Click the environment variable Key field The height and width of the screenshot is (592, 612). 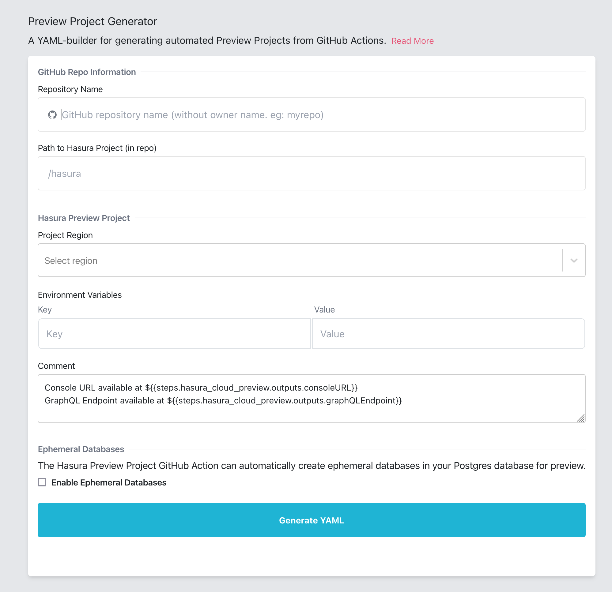tap(174, 334)
